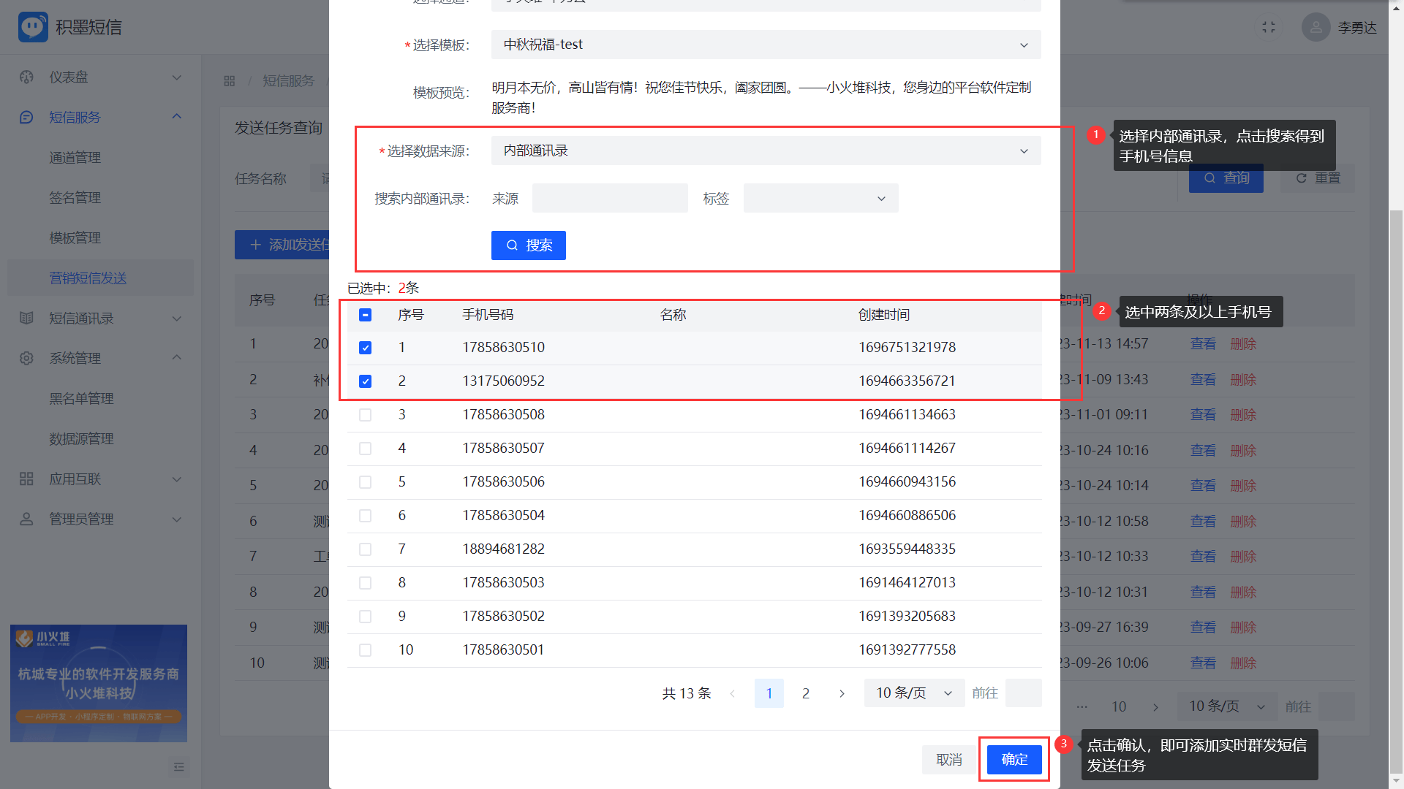Click the 管理员管理 person icon
Viewport: 1404px width, 789px height.
[x=26, y=519]
